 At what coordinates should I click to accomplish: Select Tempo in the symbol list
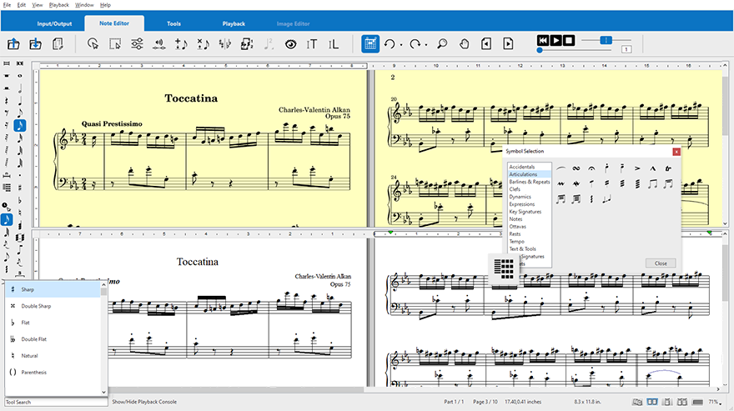pos(516,242)
